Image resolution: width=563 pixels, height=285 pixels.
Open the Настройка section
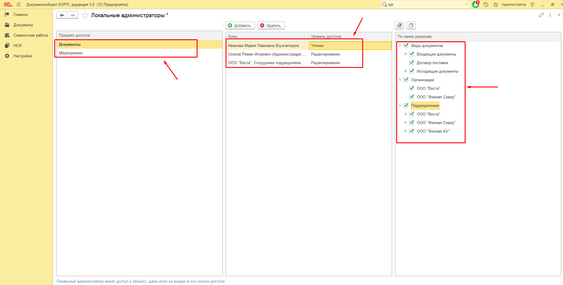click(x=26, y=56)
